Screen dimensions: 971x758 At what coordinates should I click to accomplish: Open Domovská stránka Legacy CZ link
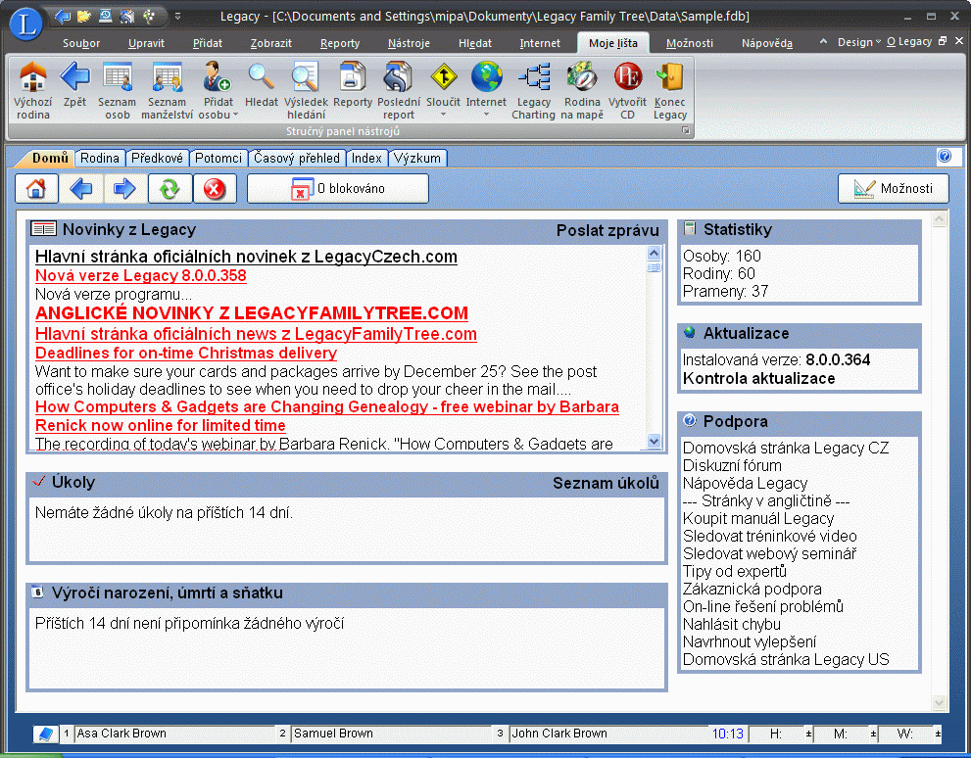point(785,448)
